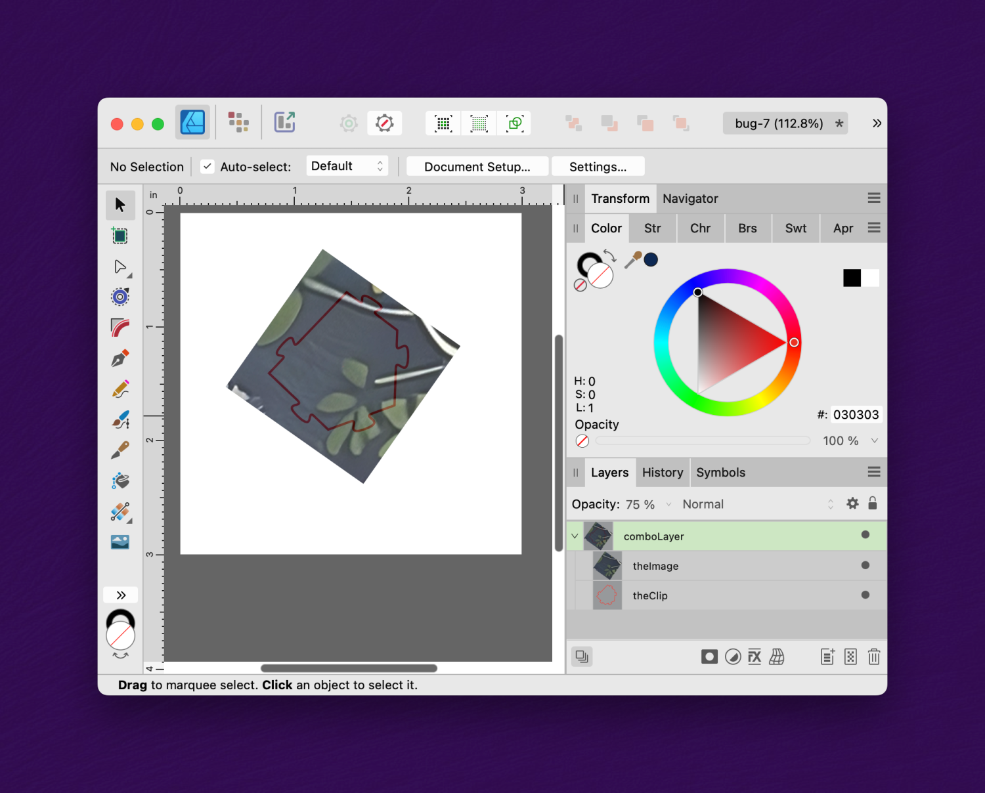Screen dimensions: 985x793
Task: Select the Artboard tool
Action: coord(120,236)
